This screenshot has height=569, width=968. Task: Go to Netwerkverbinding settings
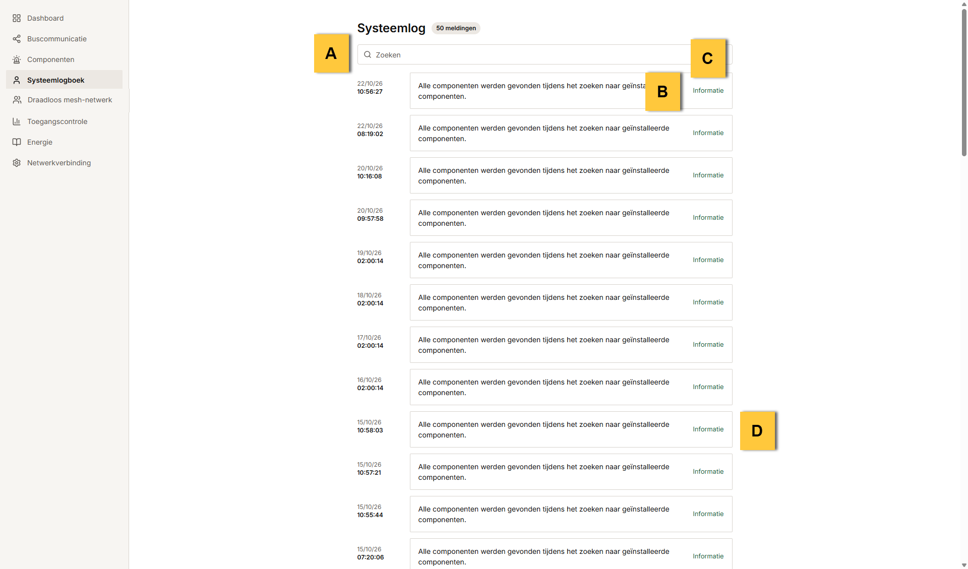(65, 163)
